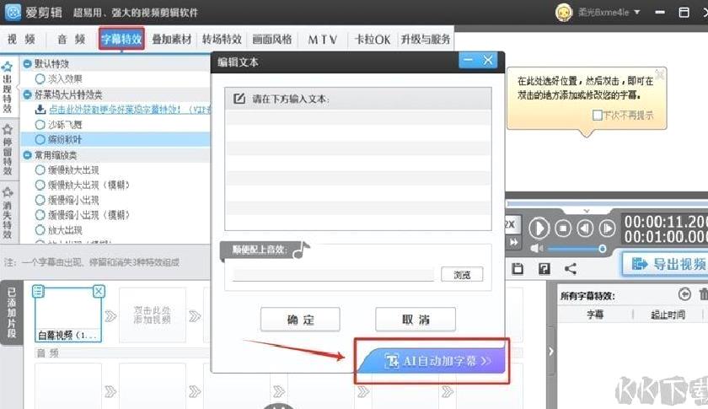Click the AI自动加字幕 button

pyautogui.click(x=433, y=361)
